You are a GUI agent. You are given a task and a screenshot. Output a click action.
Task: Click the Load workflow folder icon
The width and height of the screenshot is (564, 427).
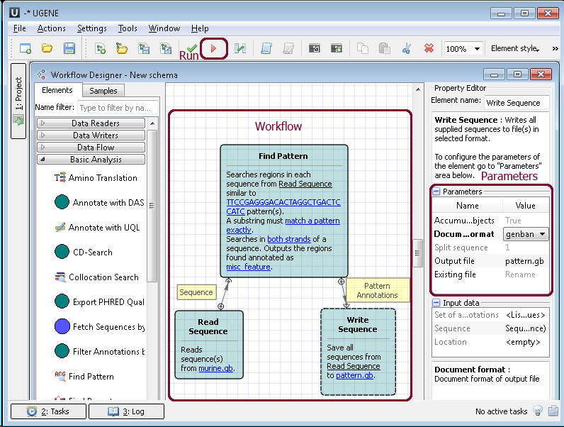[x=122, y=48]
